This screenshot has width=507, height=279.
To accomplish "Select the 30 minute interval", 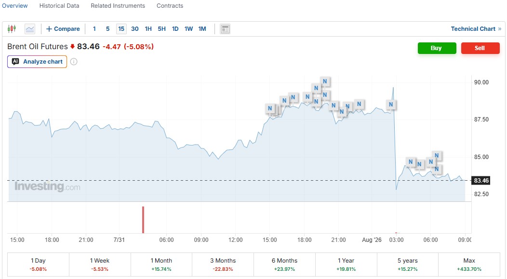I will 135,29.
